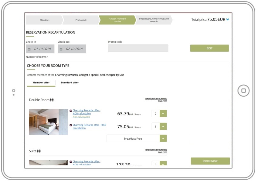
Task: Click the Charming Rewards badge beside NON-refundable offer
Action: [71, 111]
